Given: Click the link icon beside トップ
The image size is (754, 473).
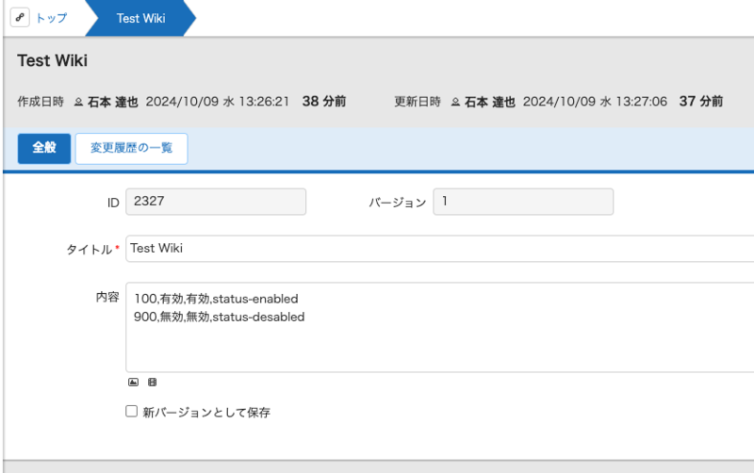Looking at the screenshot, I should (20, 18).
